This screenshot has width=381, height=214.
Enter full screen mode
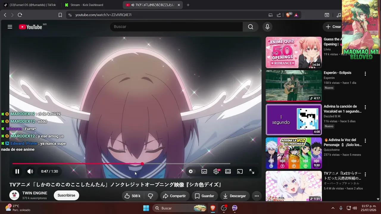(252, 171)
